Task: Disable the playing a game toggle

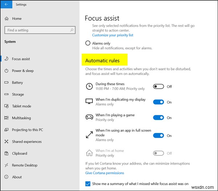Action: pyautogui.click(x=158, y=118)
